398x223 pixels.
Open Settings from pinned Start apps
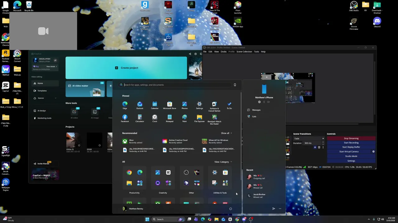199,105
